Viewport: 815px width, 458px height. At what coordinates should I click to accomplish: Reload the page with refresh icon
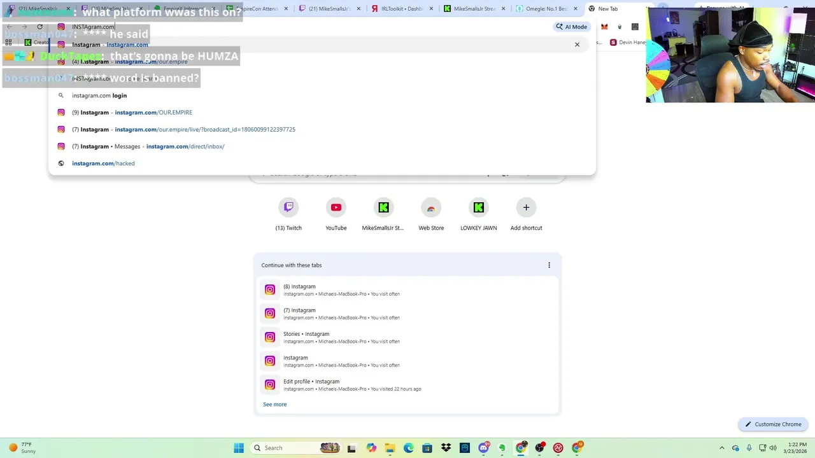coord(39,27)
